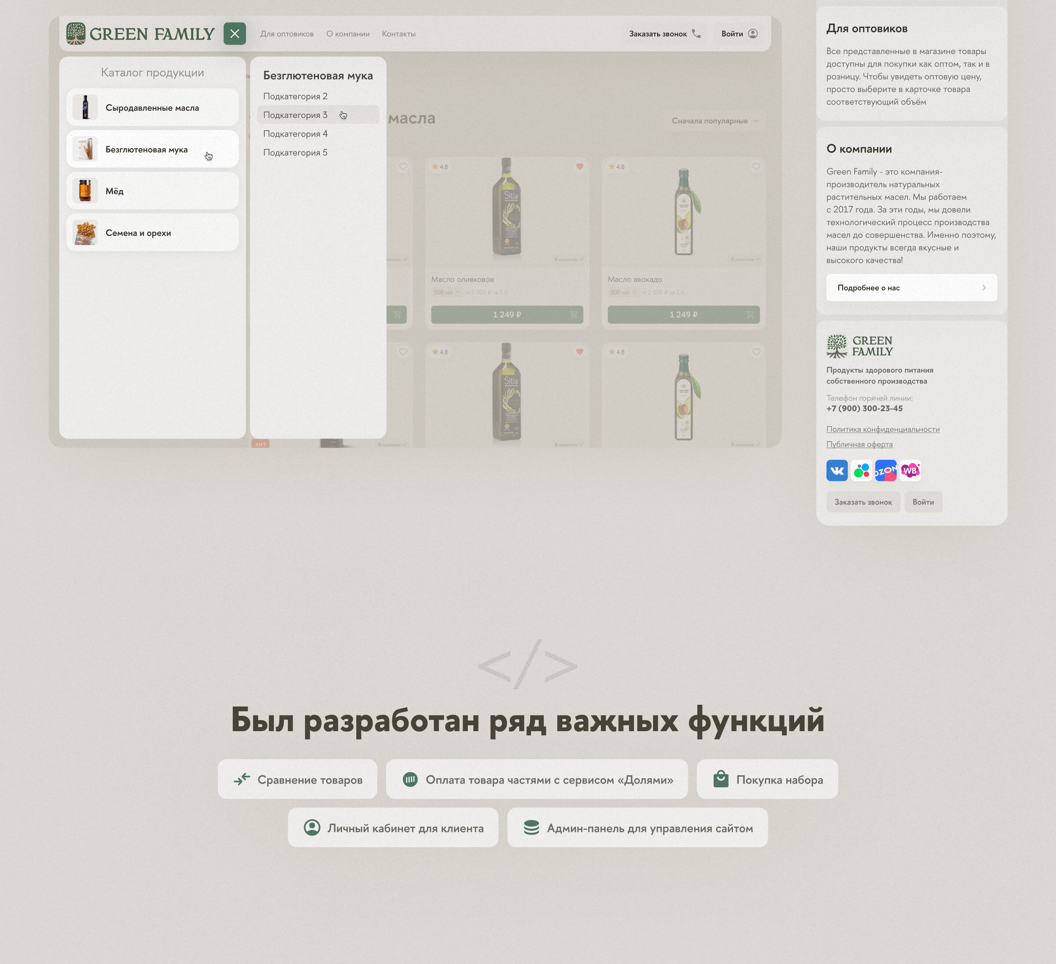Image resolution: width=1056 pixels, height=964 pixels.
Task: Expand 300 мл volume selector on Масло авокадо
Action: pyautogui.click(x=623, y=292)
